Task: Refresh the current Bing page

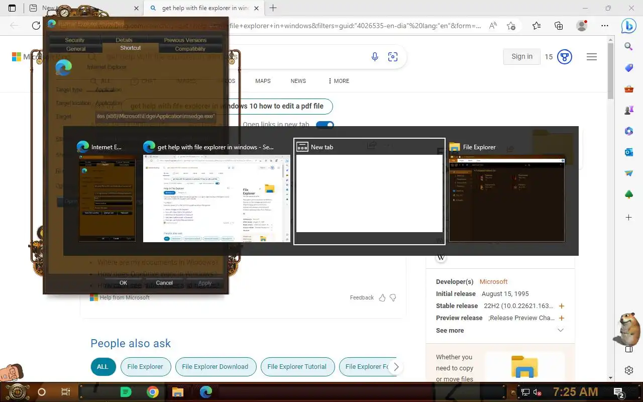Action: [36, 26]
